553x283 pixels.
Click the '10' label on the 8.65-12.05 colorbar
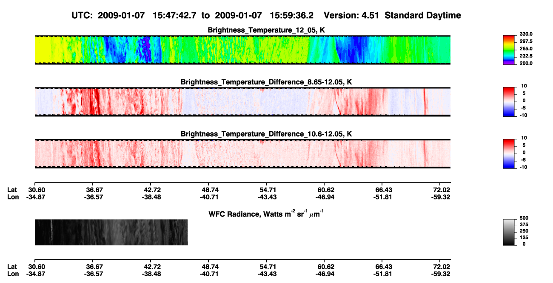[523, 87]
